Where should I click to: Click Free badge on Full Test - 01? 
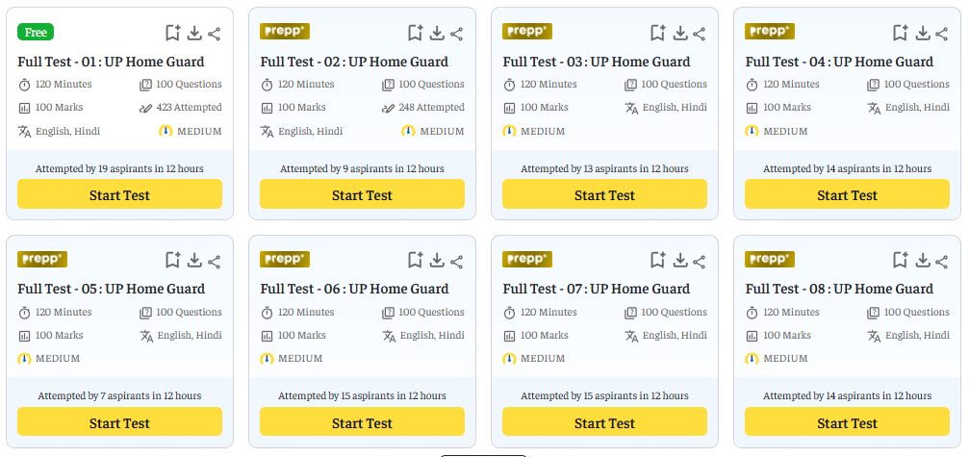[36, 32]
